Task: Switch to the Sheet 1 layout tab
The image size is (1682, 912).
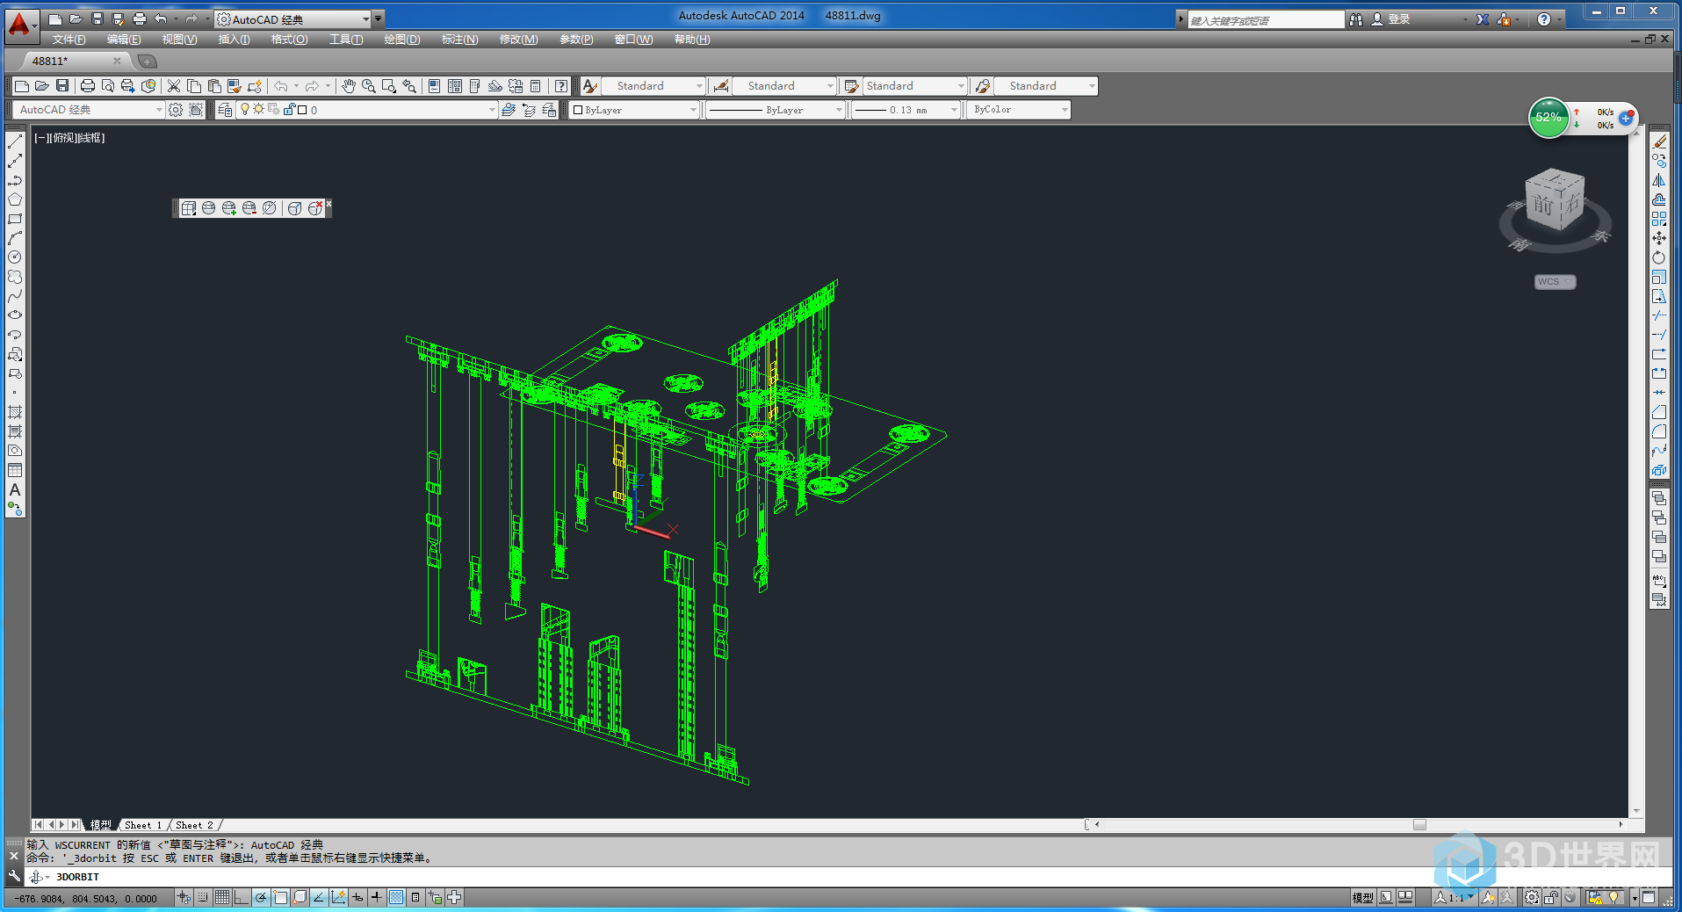Action: (x=143, y=825)
